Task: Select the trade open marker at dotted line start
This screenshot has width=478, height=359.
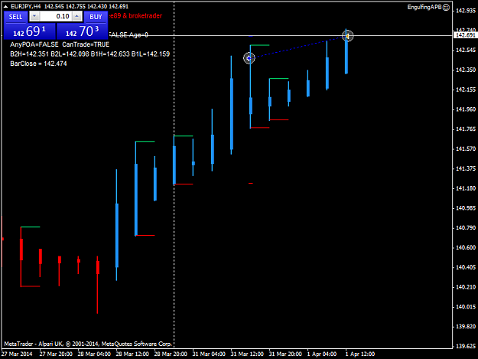Action: (x=249, y=58)
